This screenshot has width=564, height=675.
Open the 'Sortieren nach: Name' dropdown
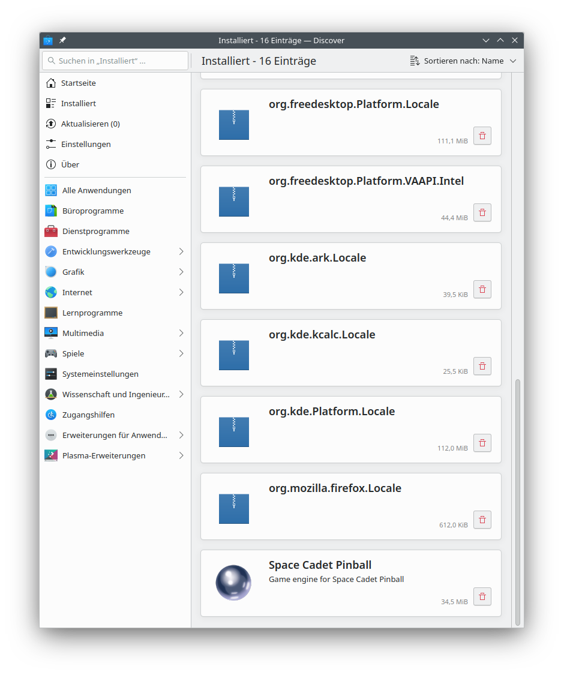(463, 61)
